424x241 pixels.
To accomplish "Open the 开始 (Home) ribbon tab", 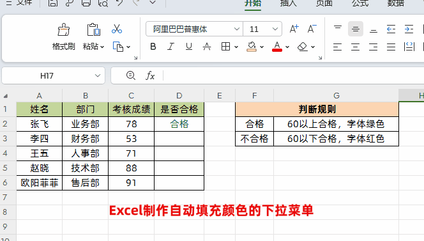I will click(x=253, y=3).
